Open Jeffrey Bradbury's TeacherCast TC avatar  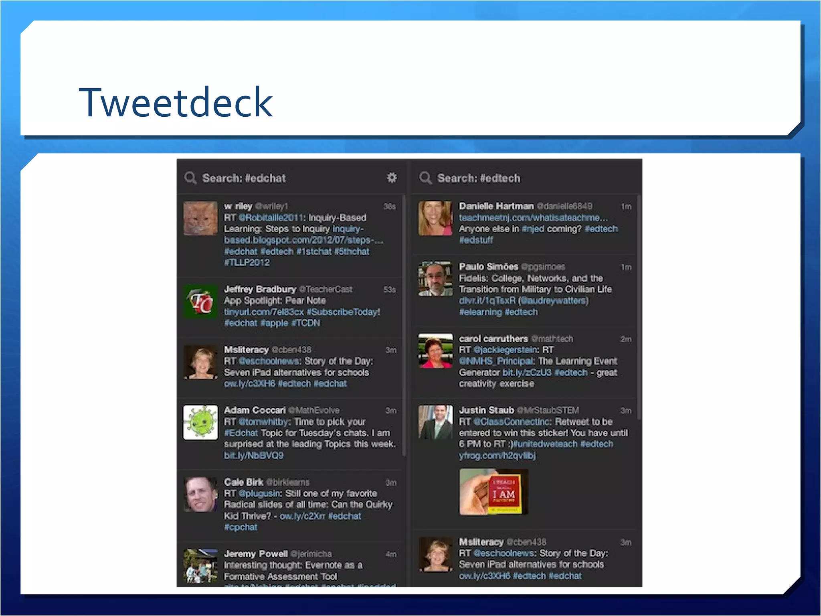pyautogui.click(x=200, y=302)
